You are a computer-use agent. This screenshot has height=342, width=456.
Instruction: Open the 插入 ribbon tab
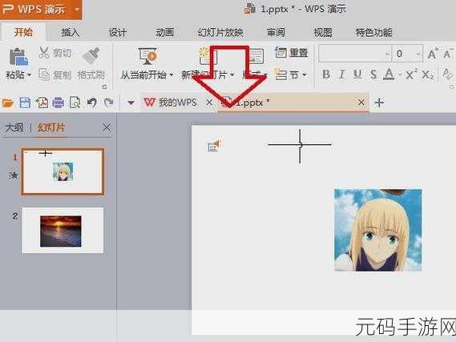[x=70, y=32]
